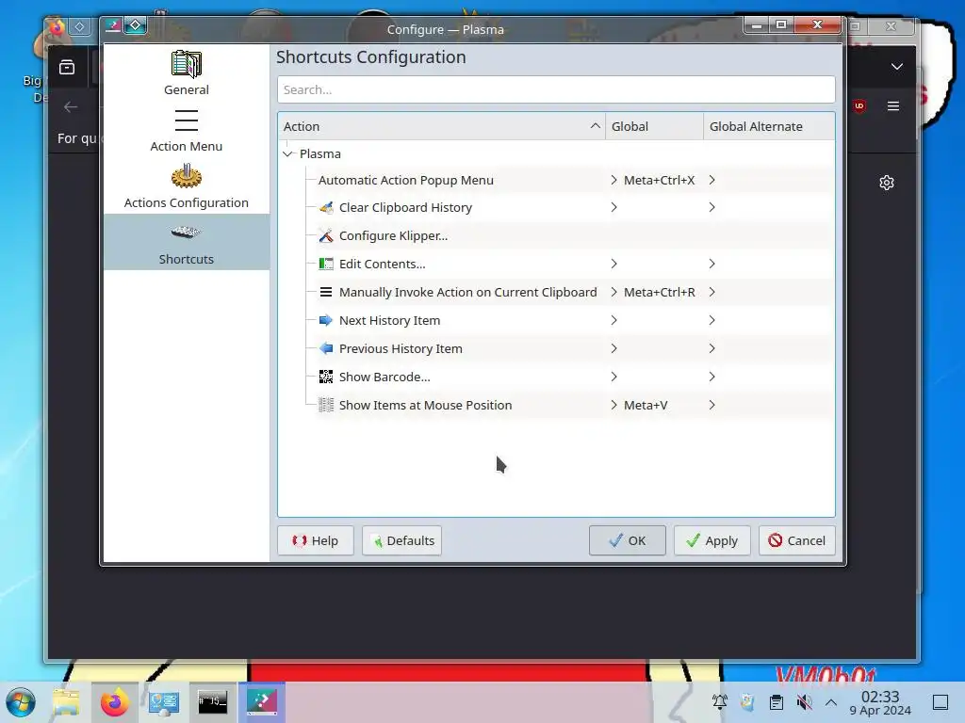Open the clipboard tray icon
The height and width of the screenshot is (723, 965).
point(777,702)
